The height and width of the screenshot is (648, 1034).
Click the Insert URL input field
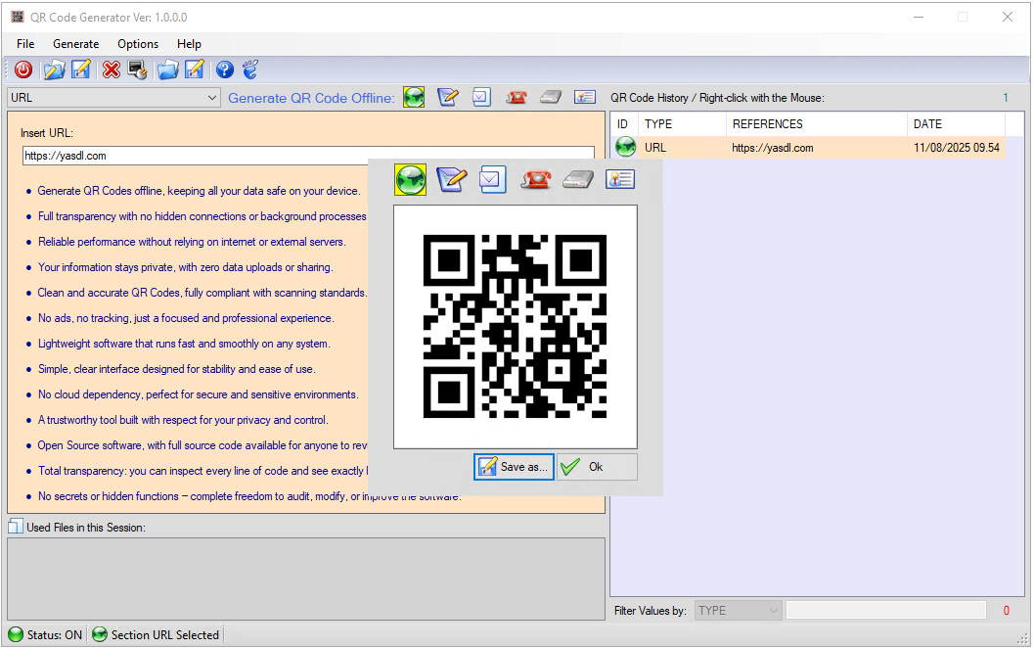pyautogui.click(x=308, y=156)
